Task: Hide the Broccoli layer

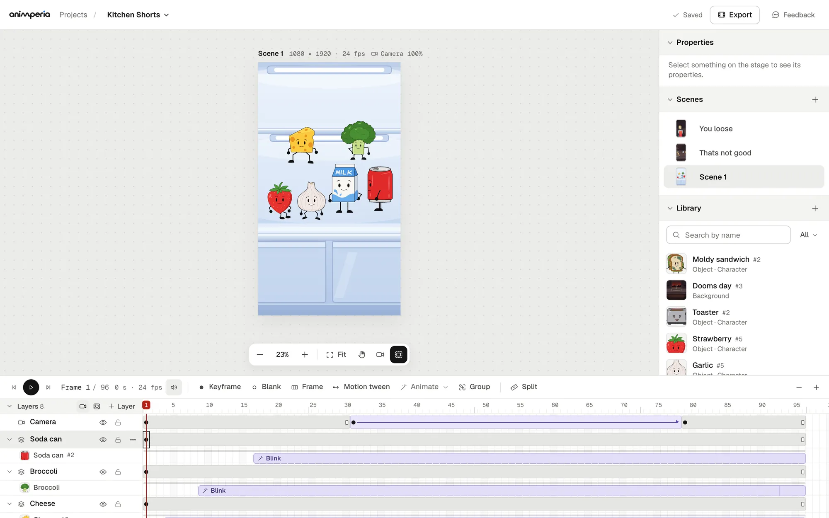Action: [x=103, y=472]
